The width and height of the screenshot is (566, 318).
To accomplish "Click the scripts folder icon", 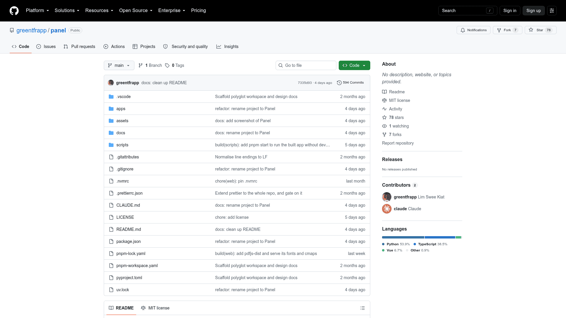I will point(111,145).
